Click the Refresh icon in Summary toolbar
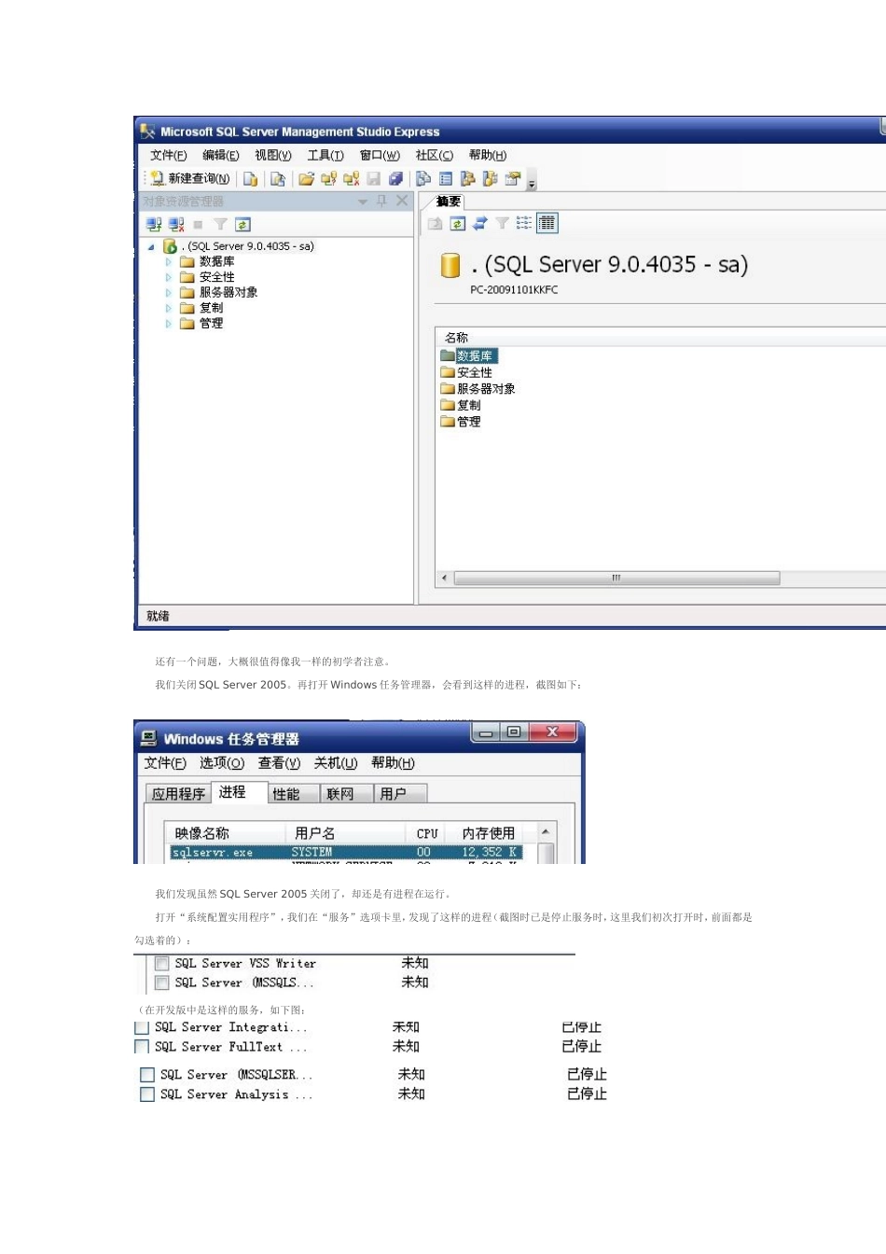 point(457,223)
